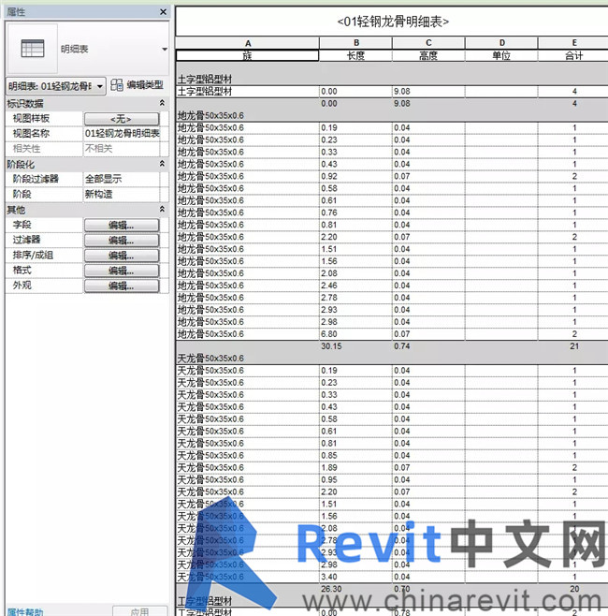The width and height of the screenshot is (608, 616).
Task: Select column A header
Action: click(x=248, y=43)
